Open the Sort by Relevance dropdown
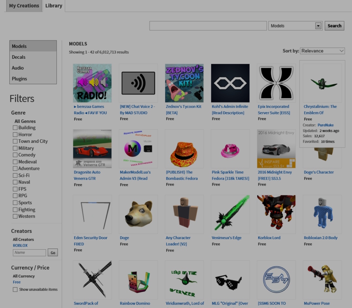Image resolution: width=352 pixels, height=308 pixels. [322, 51]
